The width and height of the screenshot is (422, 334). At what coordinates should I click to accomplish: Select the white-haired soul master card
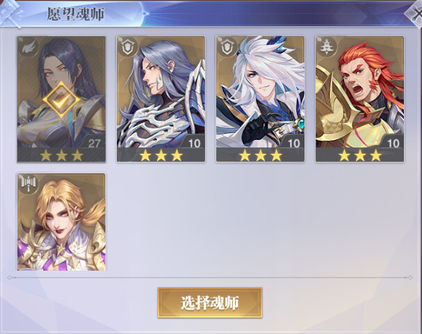pyautogui.click(x=260, y=99)
